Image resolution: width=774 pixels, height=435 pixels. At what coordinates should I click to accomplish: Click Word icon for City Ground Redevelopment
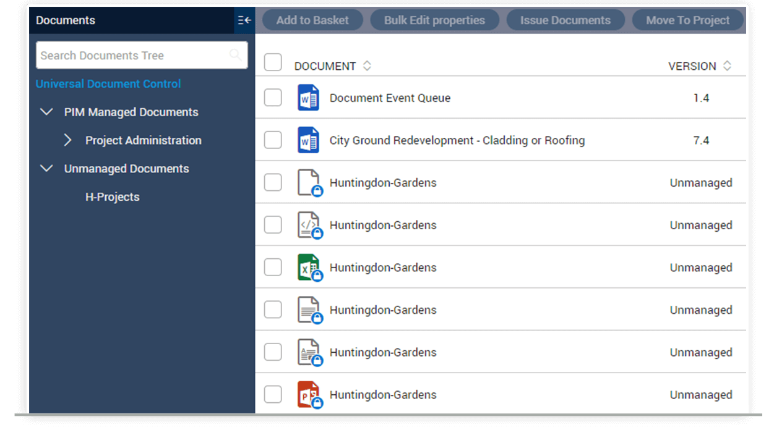(x=308, y=140)
